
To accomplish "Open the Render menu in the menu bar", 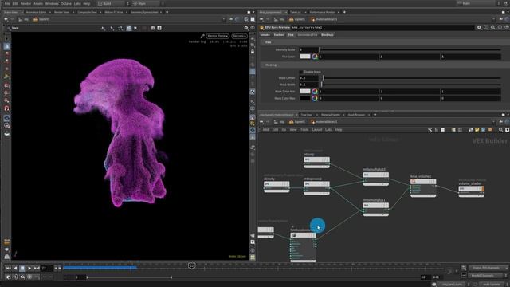I will (25, 3).
